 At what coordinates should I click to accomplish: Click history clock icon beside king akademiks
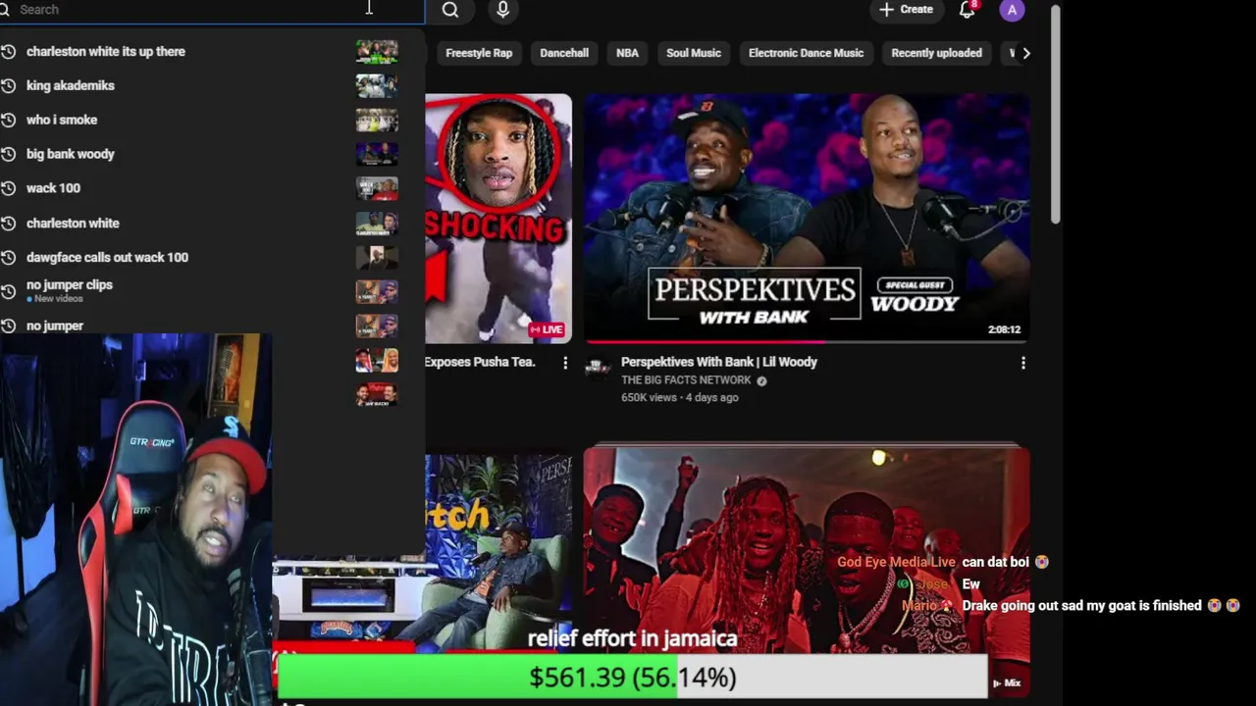coord(8,85)
